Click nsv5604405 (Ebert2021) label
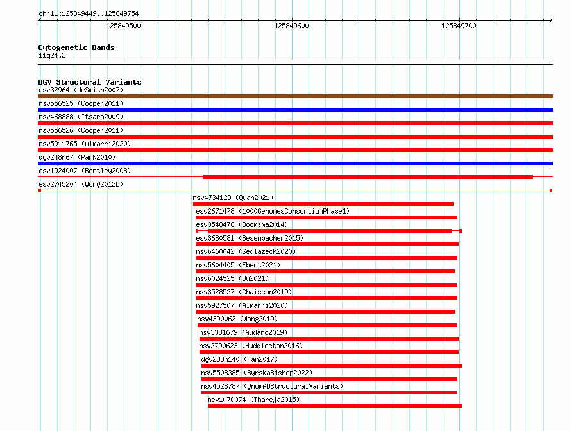Viewport: 571px width, 431px height. (238, 265)
